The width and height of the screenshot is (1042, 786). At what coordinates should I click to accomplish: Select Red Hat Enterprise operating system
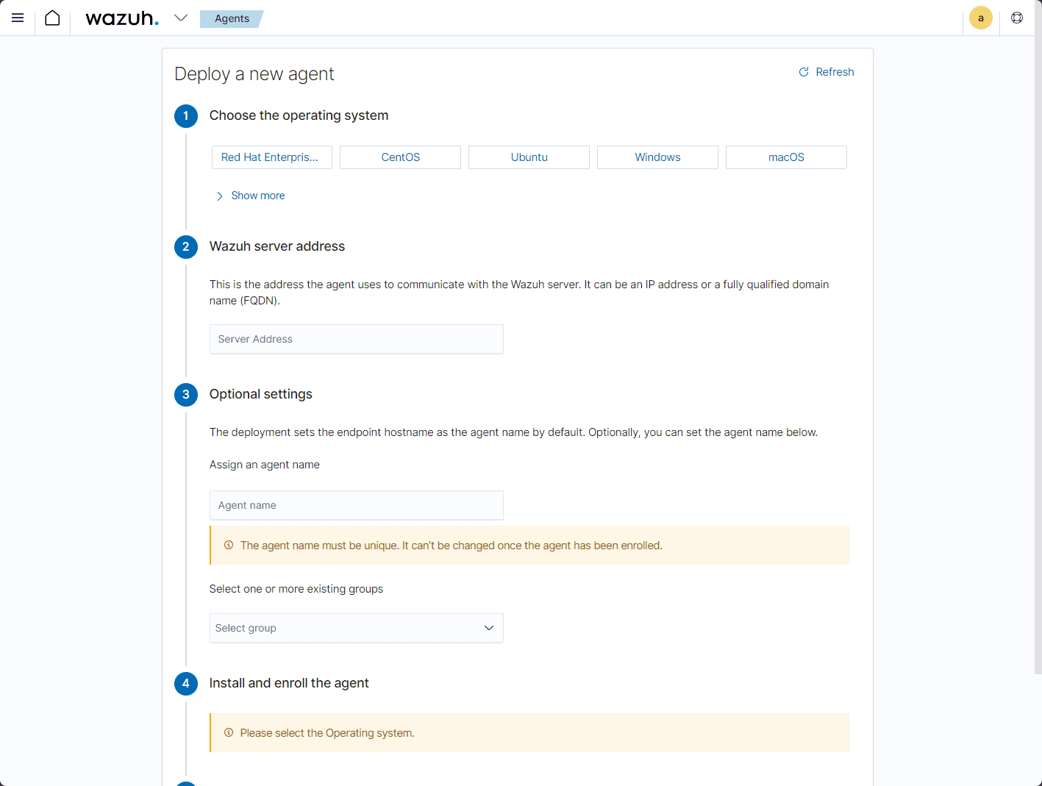point(271,157)
